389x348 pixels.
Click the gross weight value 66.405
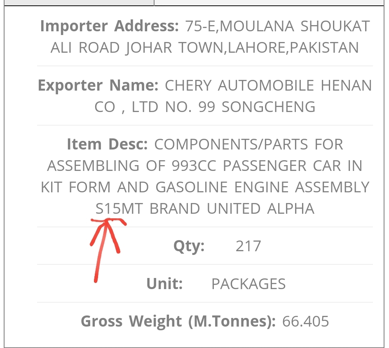(x=305, y=322)
